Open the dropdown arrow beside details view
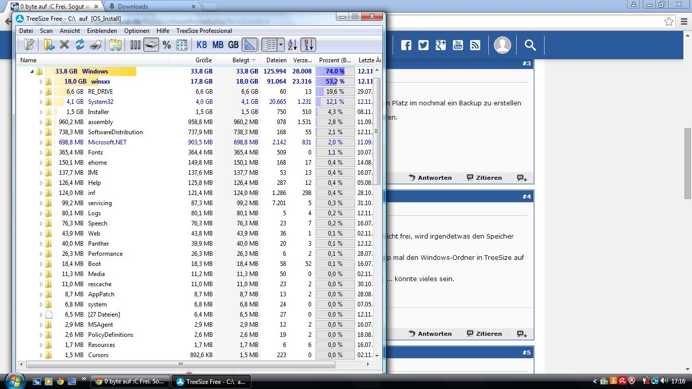 click(281, 45)
